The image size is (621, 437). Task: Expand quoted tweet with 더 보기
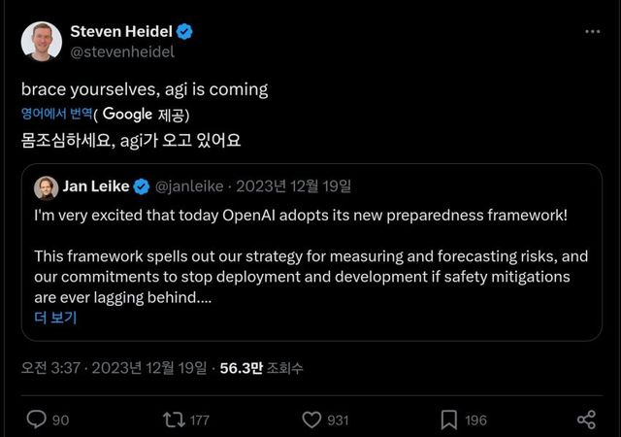click(55, 318)
